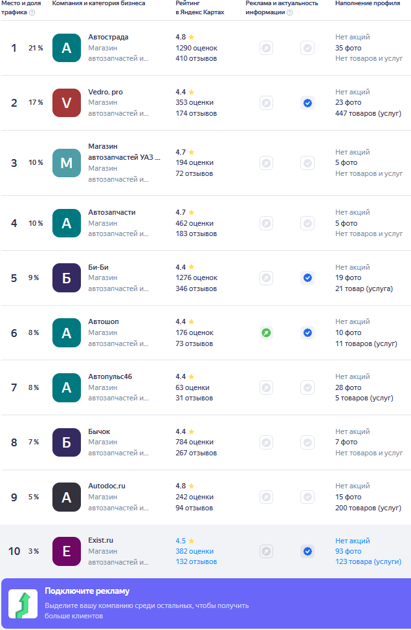Click the blue verified checkmark for Exist.ru
This screenshot has height=630, width=411.
(x=307, y=551)
